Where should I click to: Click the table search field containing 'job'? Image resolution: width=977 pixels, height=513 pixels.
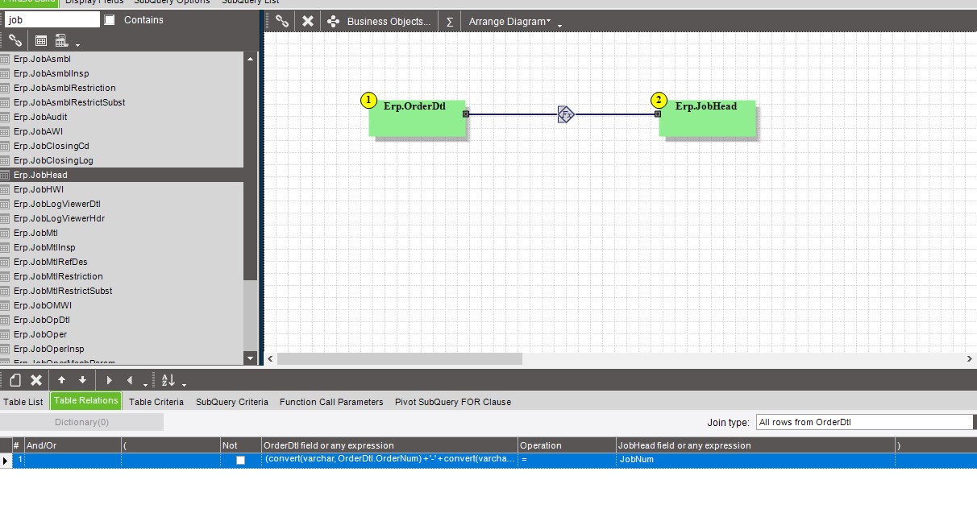pos(52,19)
